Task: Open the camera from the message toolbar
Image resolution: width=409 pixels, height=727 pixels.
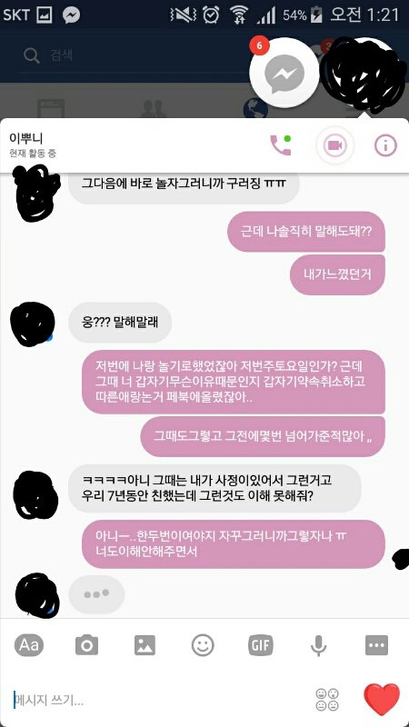Action: [86, 645]
